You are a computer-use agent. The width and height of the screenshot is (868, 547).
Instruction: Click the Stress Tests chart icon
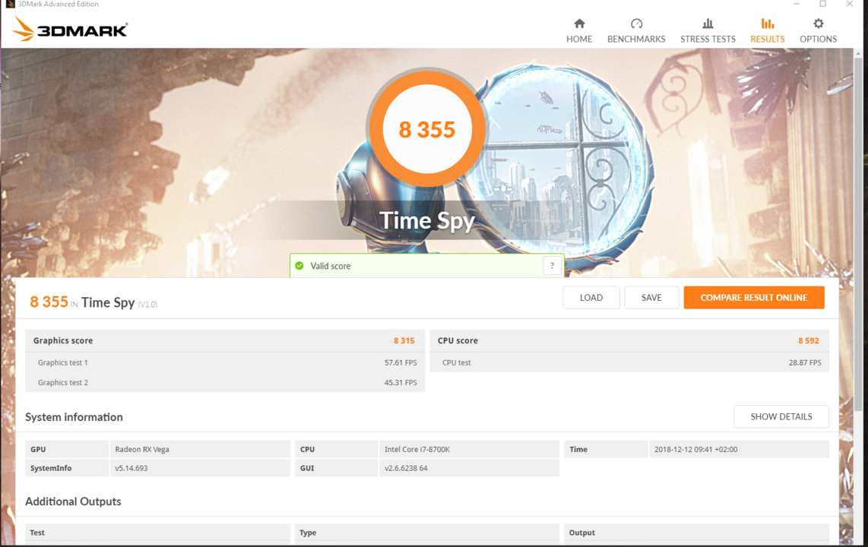coord(708,24)
